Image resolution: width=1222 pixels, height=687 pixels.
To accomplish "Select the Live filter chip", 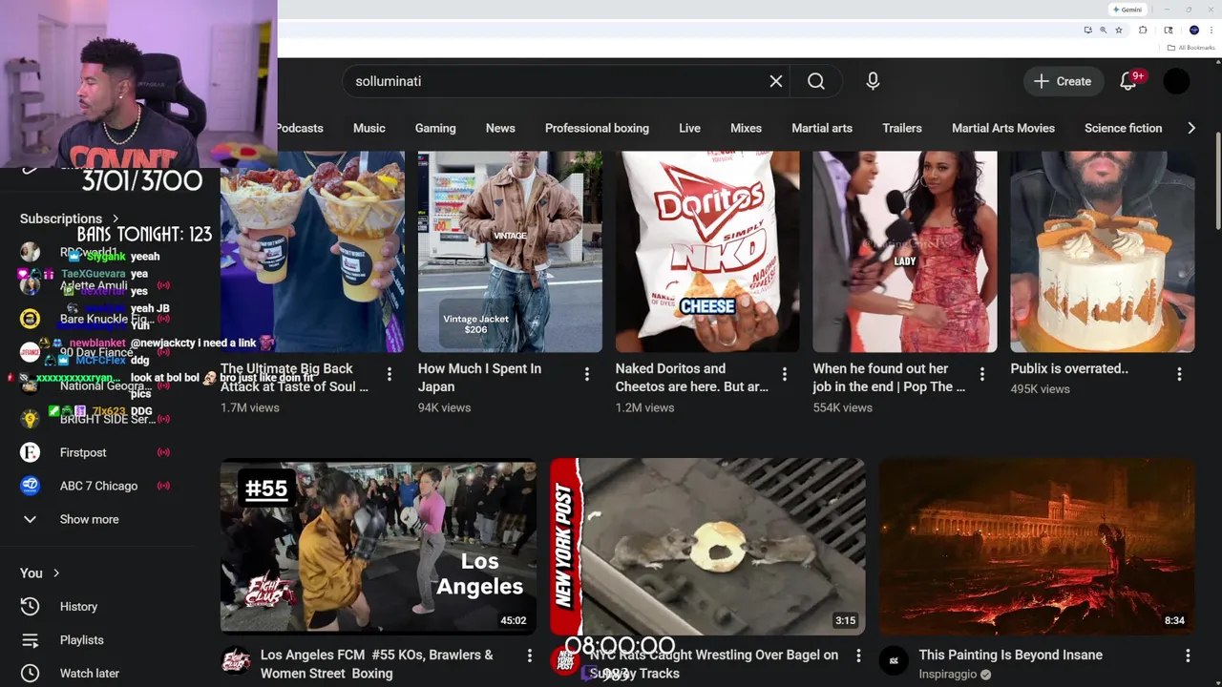I will coord(689,128).
